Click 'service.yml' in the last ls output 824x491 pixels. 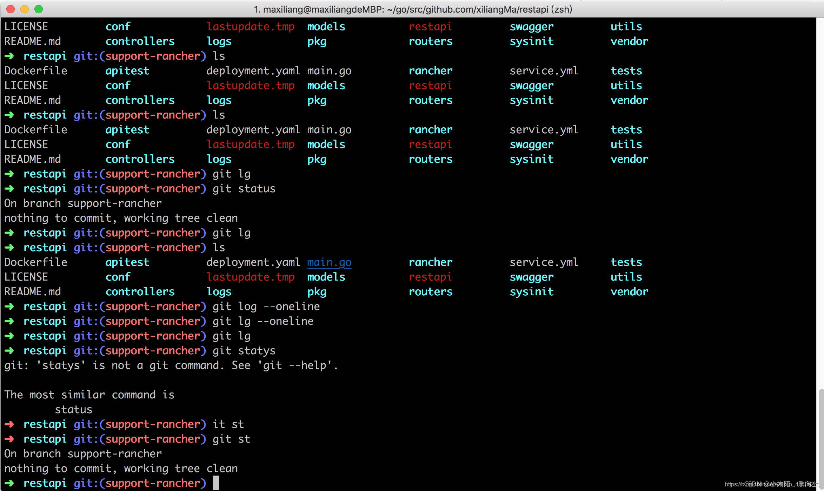(544, 262)
